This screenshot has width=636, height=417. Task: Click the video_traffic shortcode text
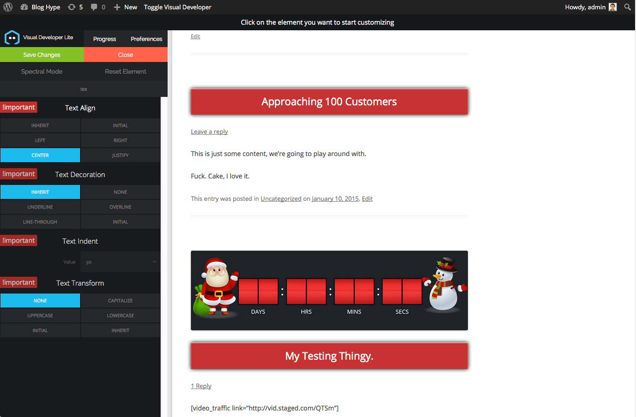[x=264, y=408]
